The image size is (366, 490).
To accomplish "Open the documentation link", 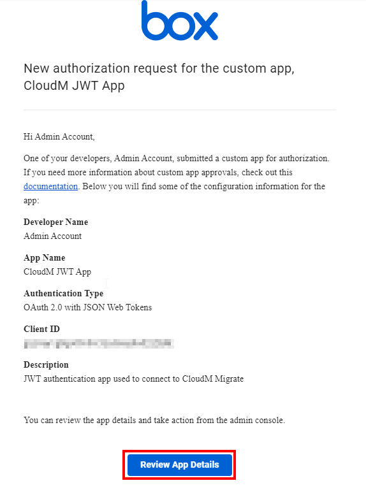I will (50, 187).
